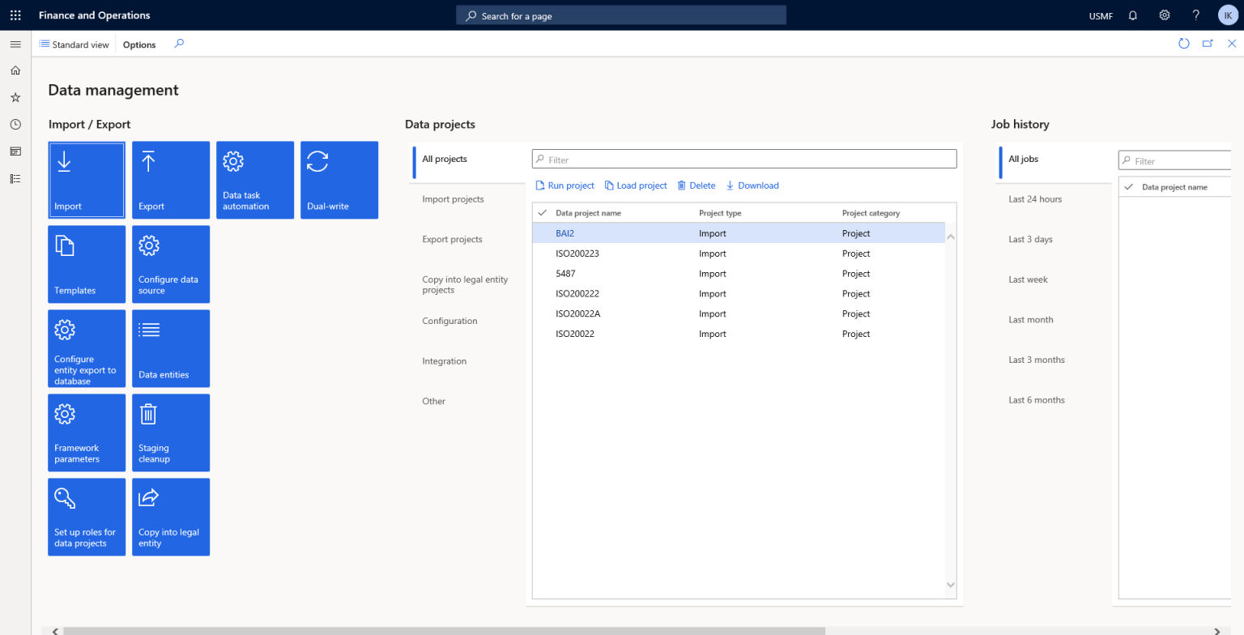1244x635 pixels.
Task: Check the BAI2 project row
Action: pyautogui.click(x=542, y=232)
